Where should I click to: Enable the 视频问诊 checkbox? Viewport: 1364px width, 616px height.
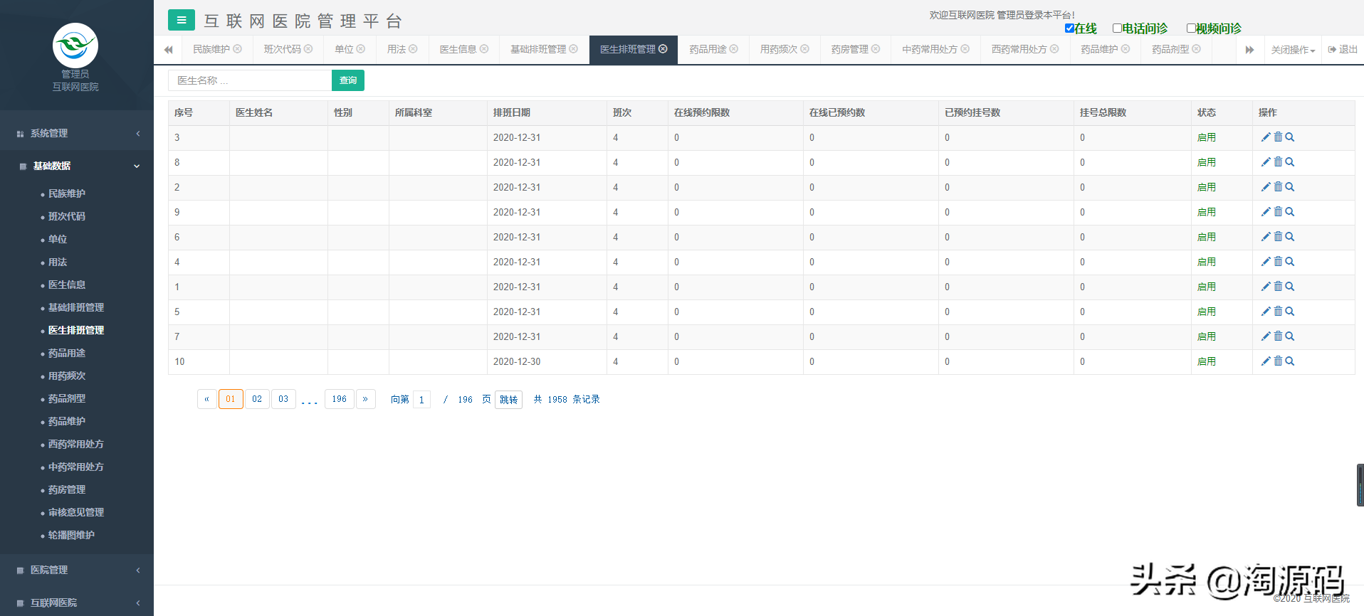1191,28
